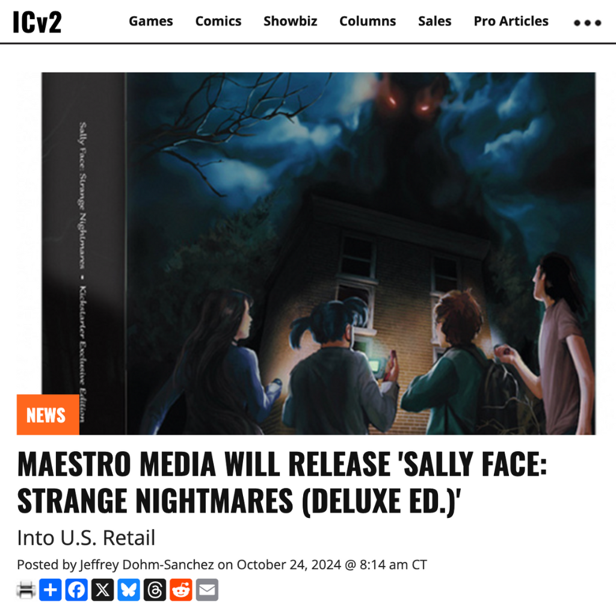
Task: Click the 'Into U.S. Retail' subtitle
Action: point(86,538)
